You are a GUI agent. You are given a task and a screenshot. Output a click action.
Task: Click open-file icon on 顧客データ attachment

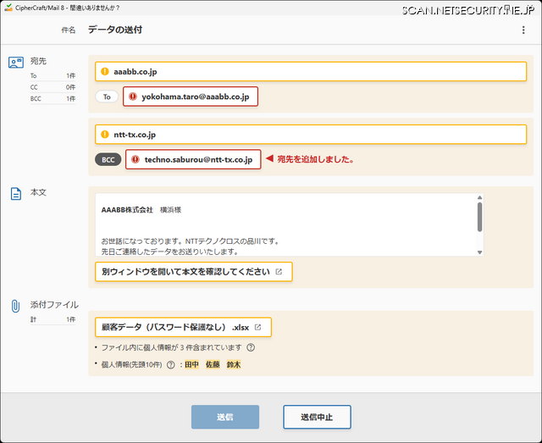[x=257, y=327]
